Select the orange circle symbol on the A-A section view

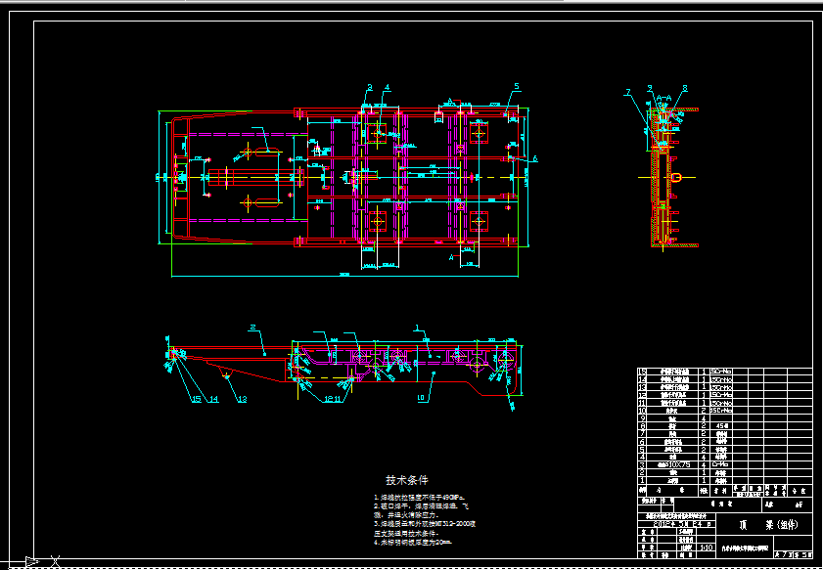pyautogui.click(x=676, y=177)
